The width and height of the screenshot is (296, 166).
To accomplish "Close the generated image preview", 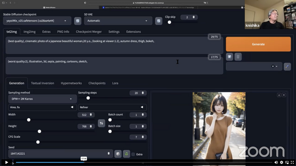I will [x=284, y=95].
